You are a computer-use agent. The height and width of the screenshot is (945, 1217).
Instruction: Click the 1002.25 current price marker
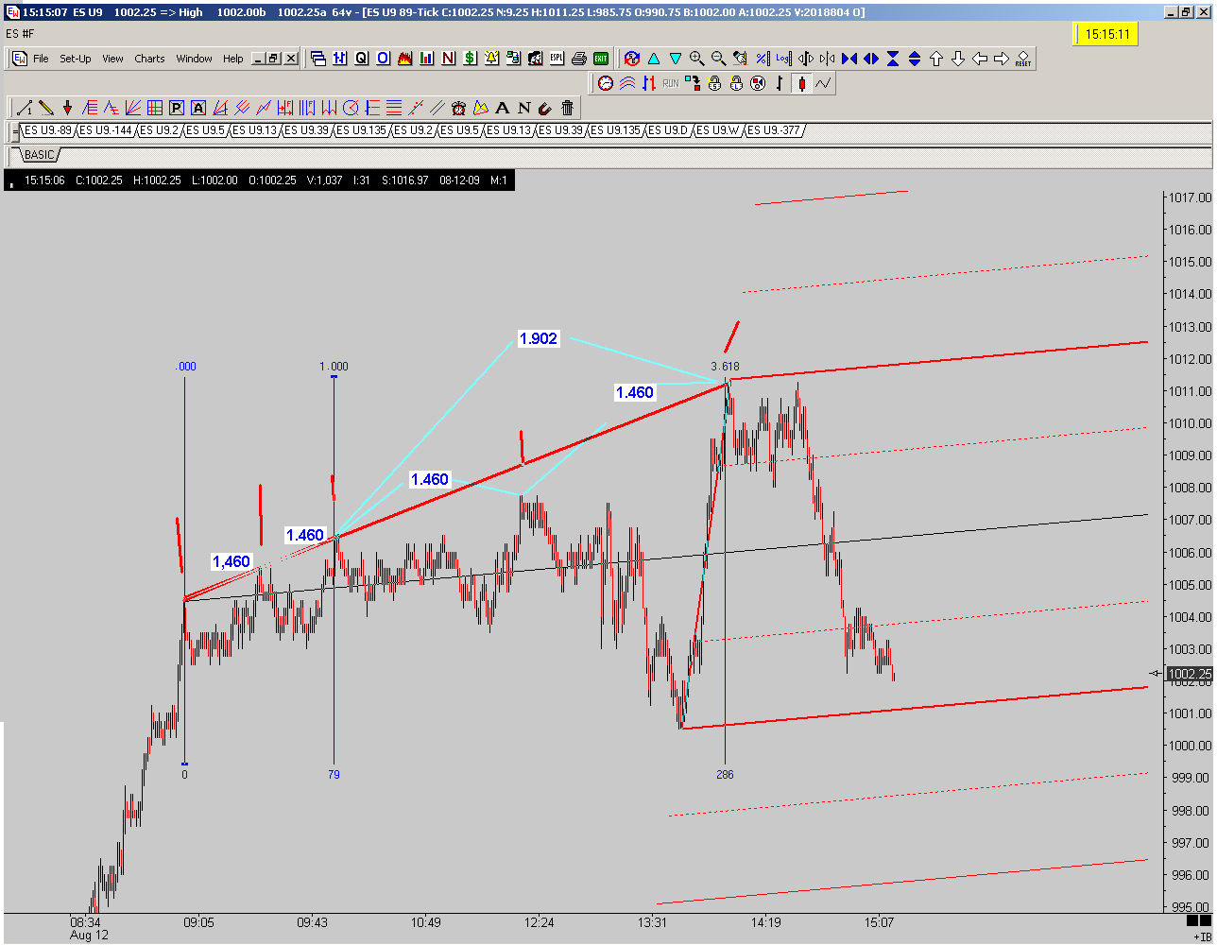pos(1188,674)
